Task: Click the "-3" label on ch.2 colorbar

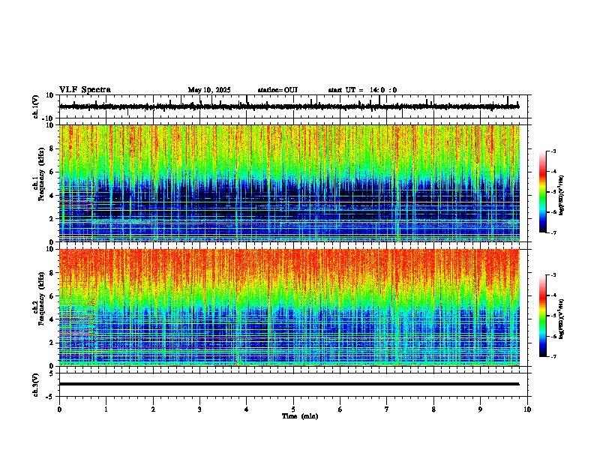Action: coord(553,275)
